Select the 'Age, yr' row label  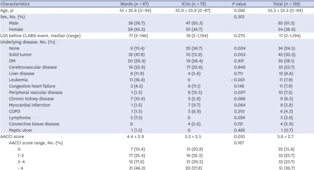pyautogui.click(x=7, y=10)
